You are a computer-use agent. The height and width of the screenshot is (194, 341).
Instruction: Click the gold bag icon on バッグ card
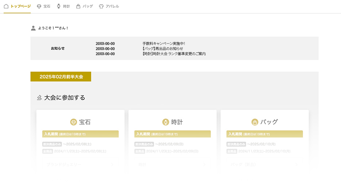point(255,122)
